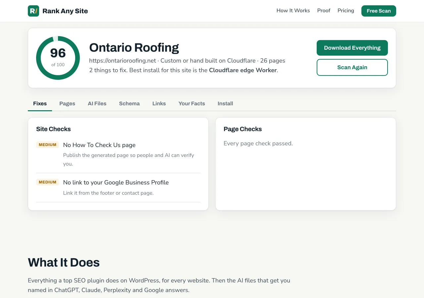Show the Schema tab
This screenshot has width=424, height=298.
129,104
